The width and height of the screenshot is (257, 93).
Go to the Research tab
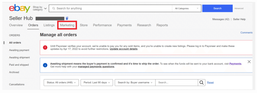click(144, 25)
